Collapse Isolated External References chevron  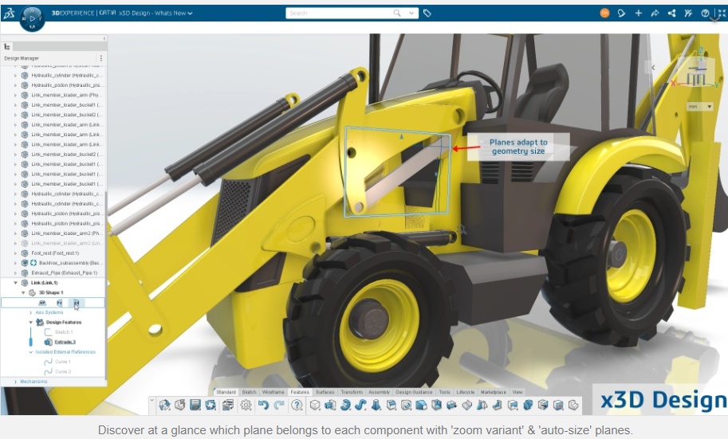(x=30, y=351)
